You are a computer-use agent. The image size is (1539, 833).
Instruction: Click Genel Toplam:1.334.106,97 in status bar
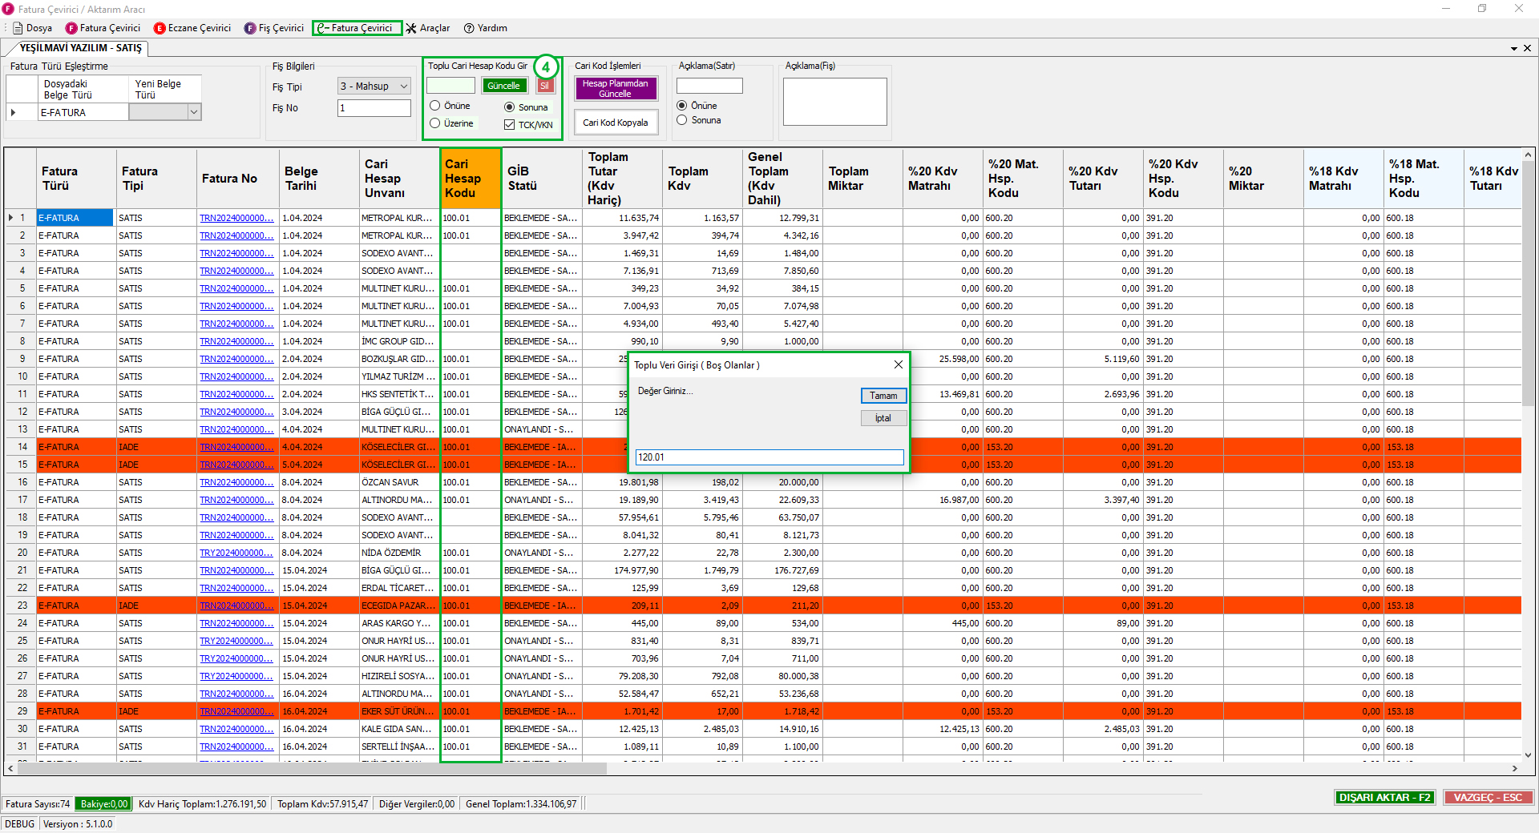pyautogui.click(x=521, y=804)
